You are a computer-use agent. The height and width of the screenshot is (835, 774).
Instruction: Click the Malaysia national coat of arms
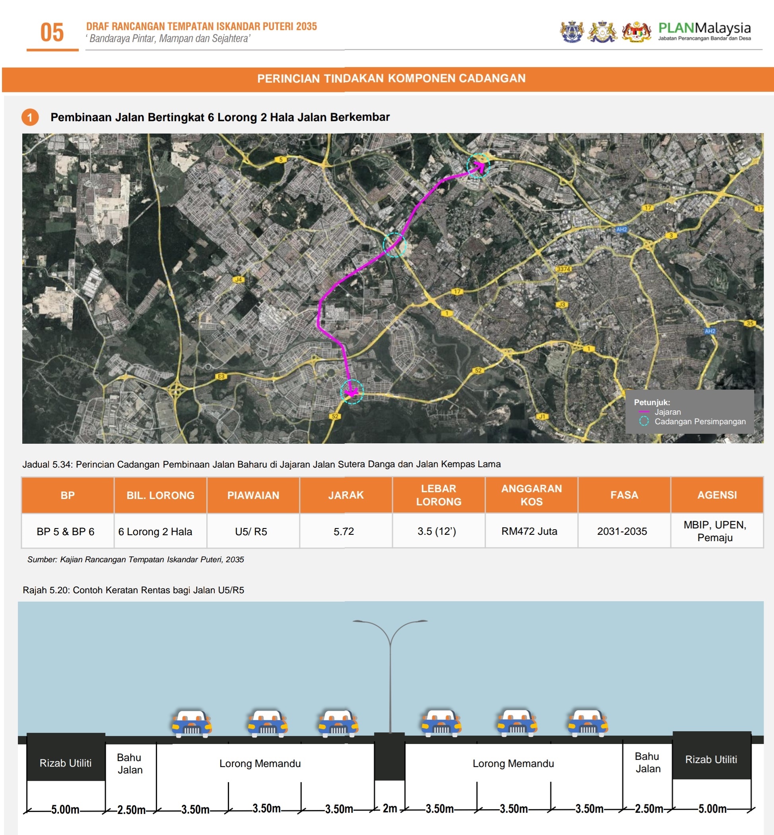coord(636,32)
